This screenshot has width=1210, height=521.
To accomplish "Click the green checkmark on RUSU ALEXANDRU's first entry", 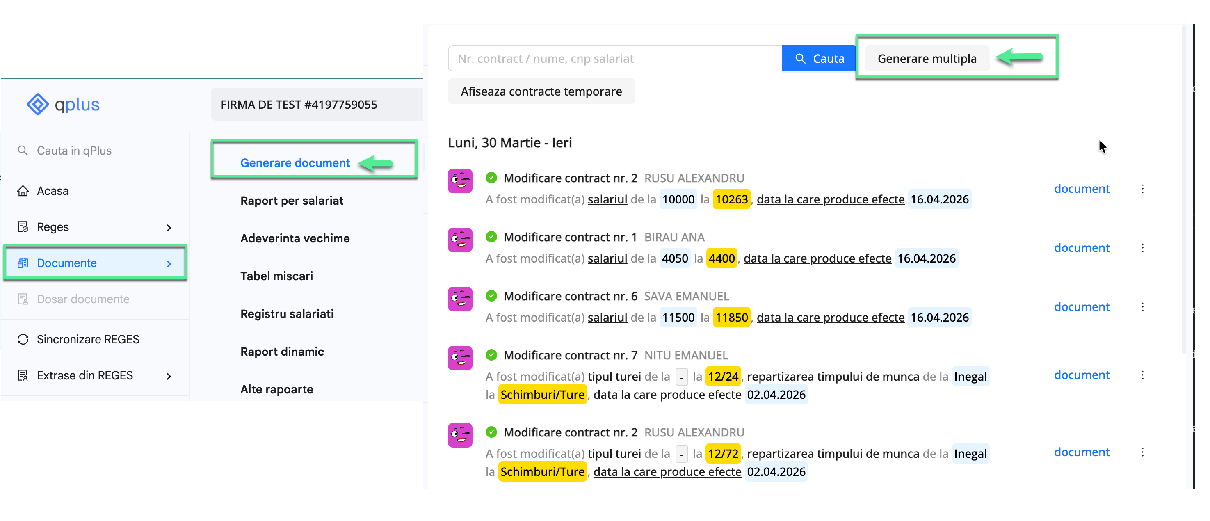I will pos(491,178).
